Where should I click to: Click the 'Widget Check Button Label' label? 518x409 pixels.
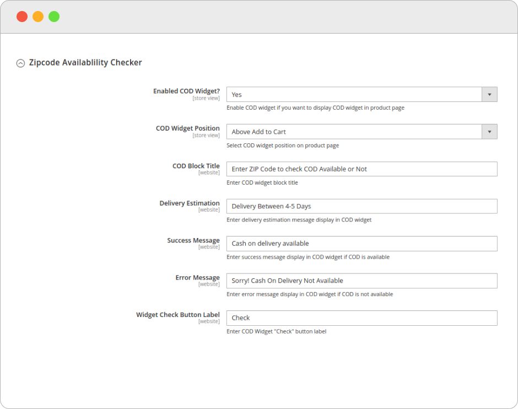click(x=178, y=315)
